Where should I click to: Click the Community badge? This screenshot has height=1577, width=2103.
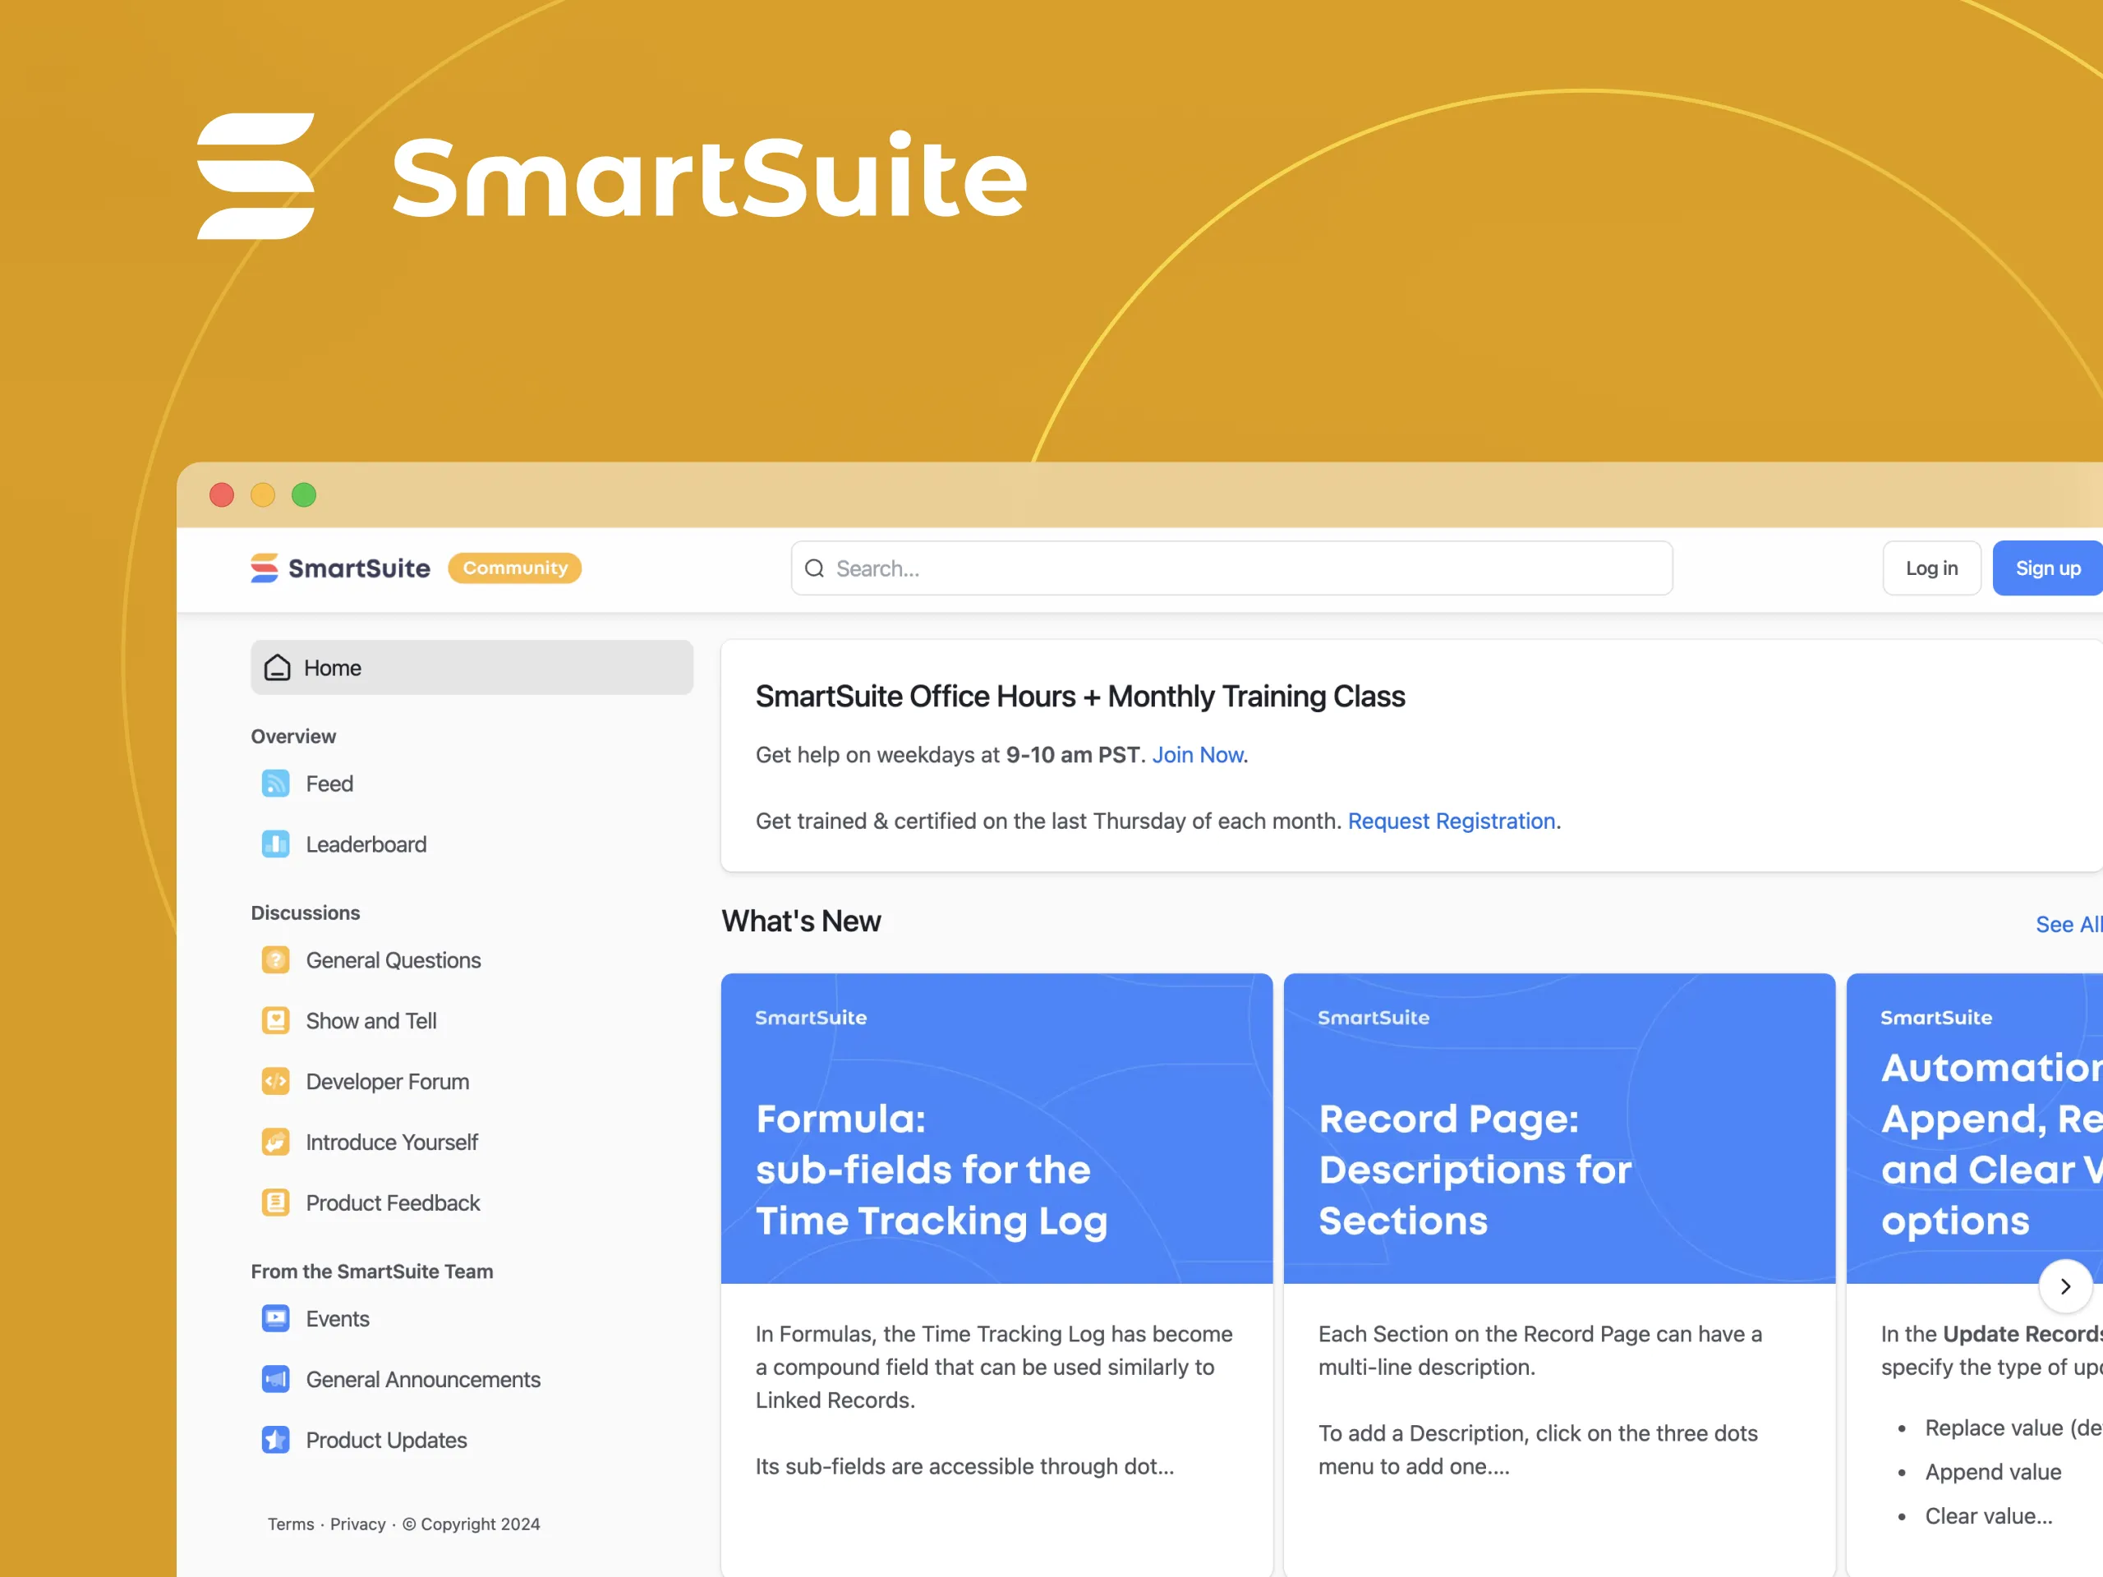coord(514,568)
